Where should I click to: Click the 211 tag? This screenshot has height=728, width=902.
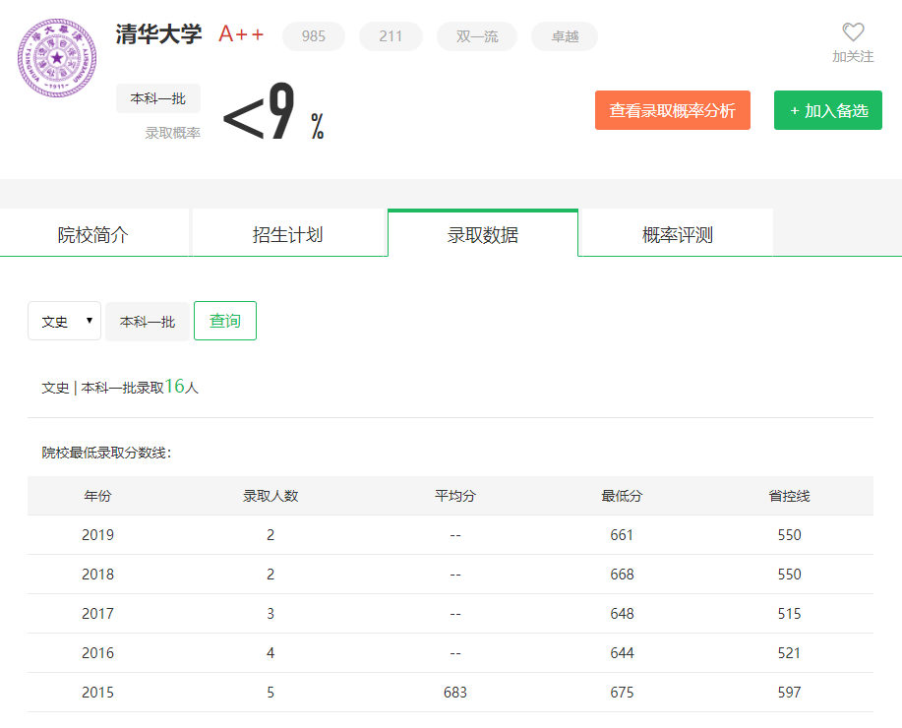coord(391,36)
